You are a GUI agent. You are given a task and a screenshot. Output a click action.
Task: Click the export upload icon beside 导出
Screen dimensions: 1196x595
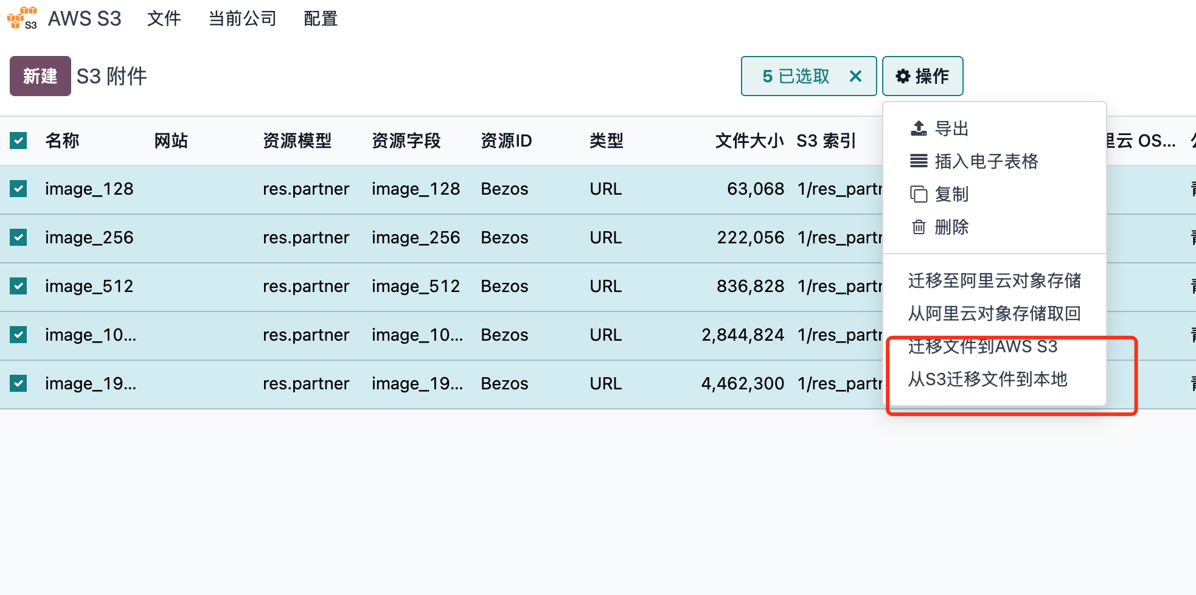click(x=919, y=128)
